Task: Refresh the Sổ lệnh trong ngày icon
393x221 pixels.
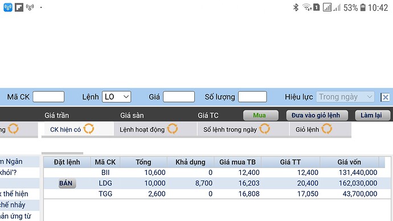Action: tap(265, 129)
